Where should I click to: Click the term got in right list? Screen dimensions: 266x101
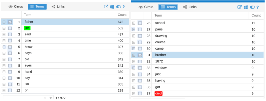157,87
